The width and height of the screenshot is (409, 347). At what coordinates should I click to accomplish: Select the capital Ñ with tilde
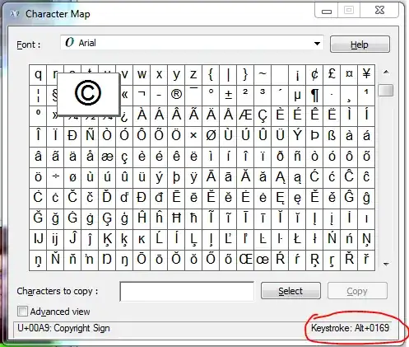(x=90, y=136)
